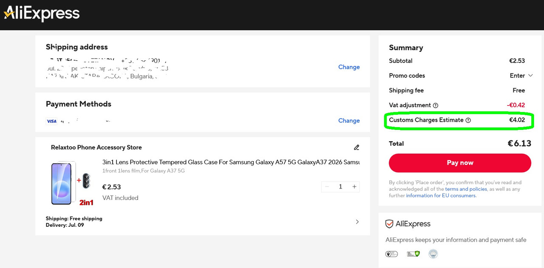
Task: Show Customs Charges Estimate info icon
Action: 468,120
